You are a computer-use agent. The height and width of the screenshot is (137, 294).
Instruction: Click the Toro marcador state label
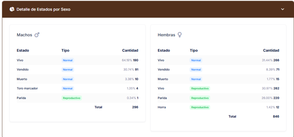pos(27,88)
